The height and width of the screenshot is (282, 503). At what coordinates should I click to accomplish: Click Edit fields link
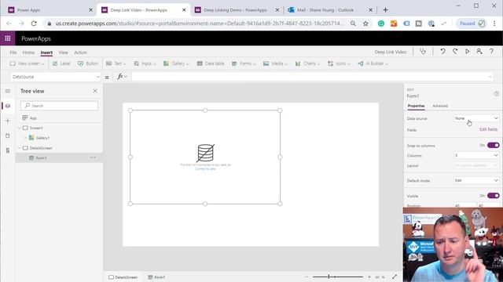click(488, 129)
